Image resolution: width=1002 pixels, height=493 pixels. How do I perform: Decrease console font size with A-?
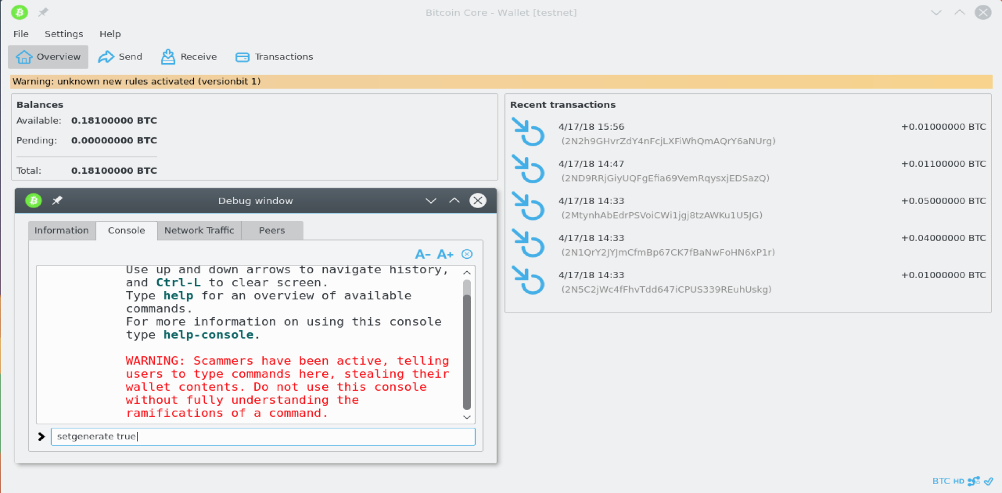tap(422, 255)
